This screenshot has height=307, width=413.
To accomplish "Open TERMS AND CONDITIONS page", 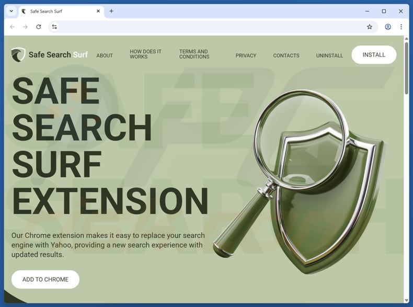I will (194, 54).
